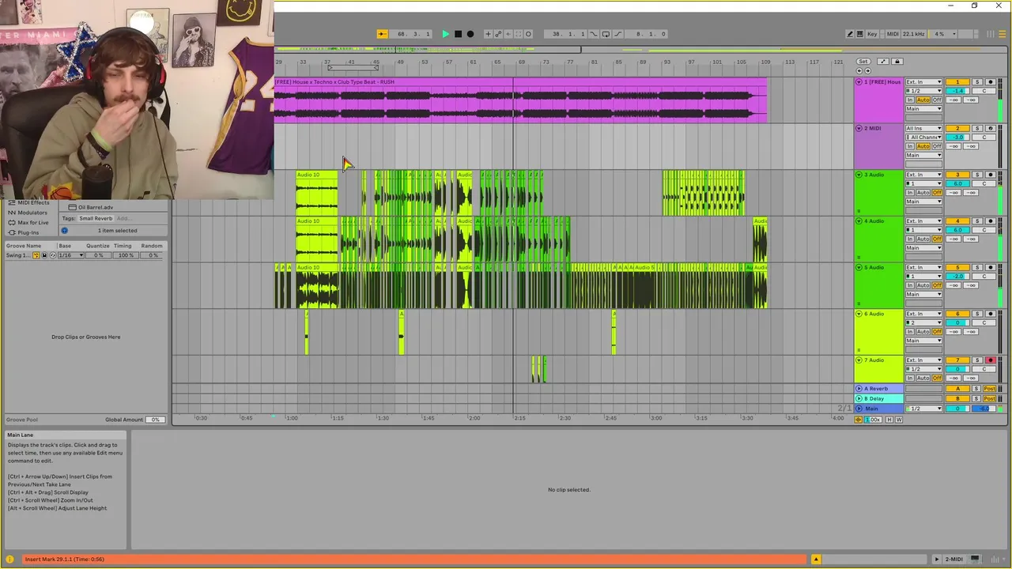1012x569 pixels.
Task: Collapse the 3 Audio track fold arrow
Action: point(859,175)
